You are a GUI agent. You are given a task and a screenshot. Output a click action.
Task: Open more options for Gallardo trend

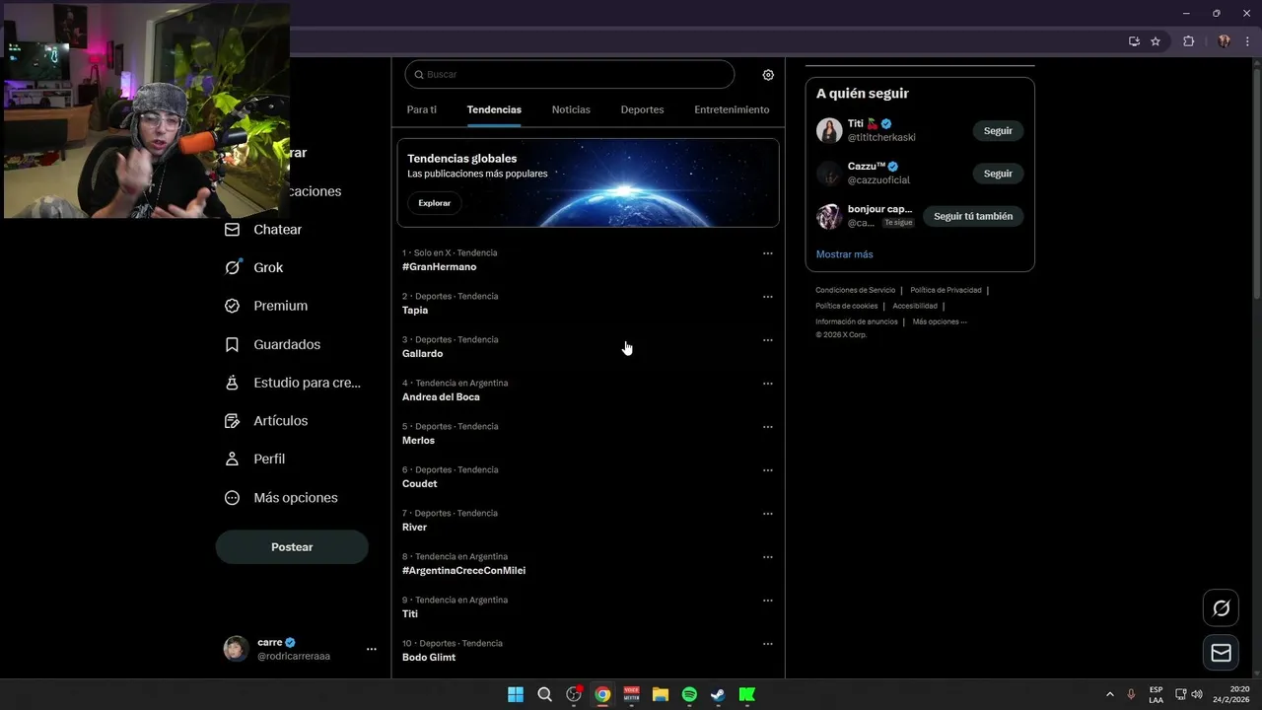pos(767,340)
